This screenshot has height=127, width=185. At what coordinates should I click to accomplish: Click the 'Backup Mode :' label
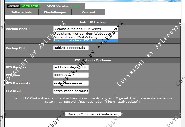(x=18, y=29)
